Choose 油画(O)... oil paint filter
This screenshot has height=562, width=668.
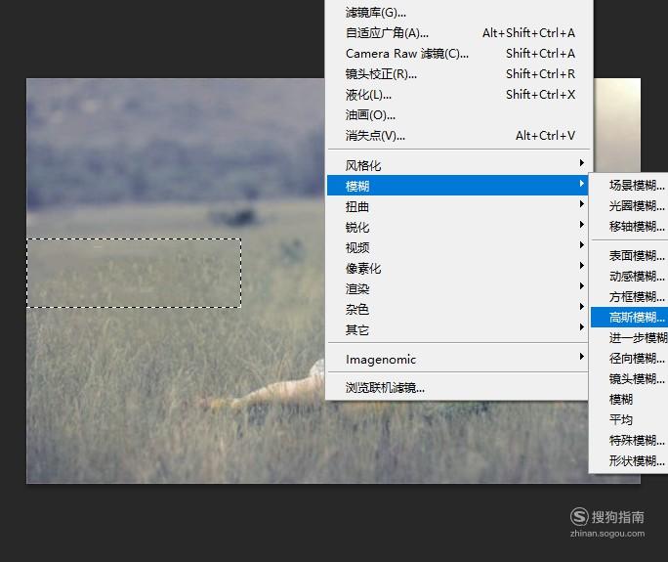(458, 114)
